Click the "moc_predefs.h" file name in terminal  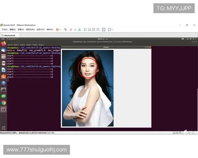coord(37,50)
